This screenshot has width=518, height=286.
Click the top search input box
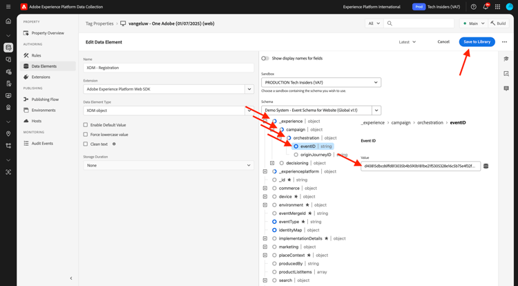click(419, 23)
